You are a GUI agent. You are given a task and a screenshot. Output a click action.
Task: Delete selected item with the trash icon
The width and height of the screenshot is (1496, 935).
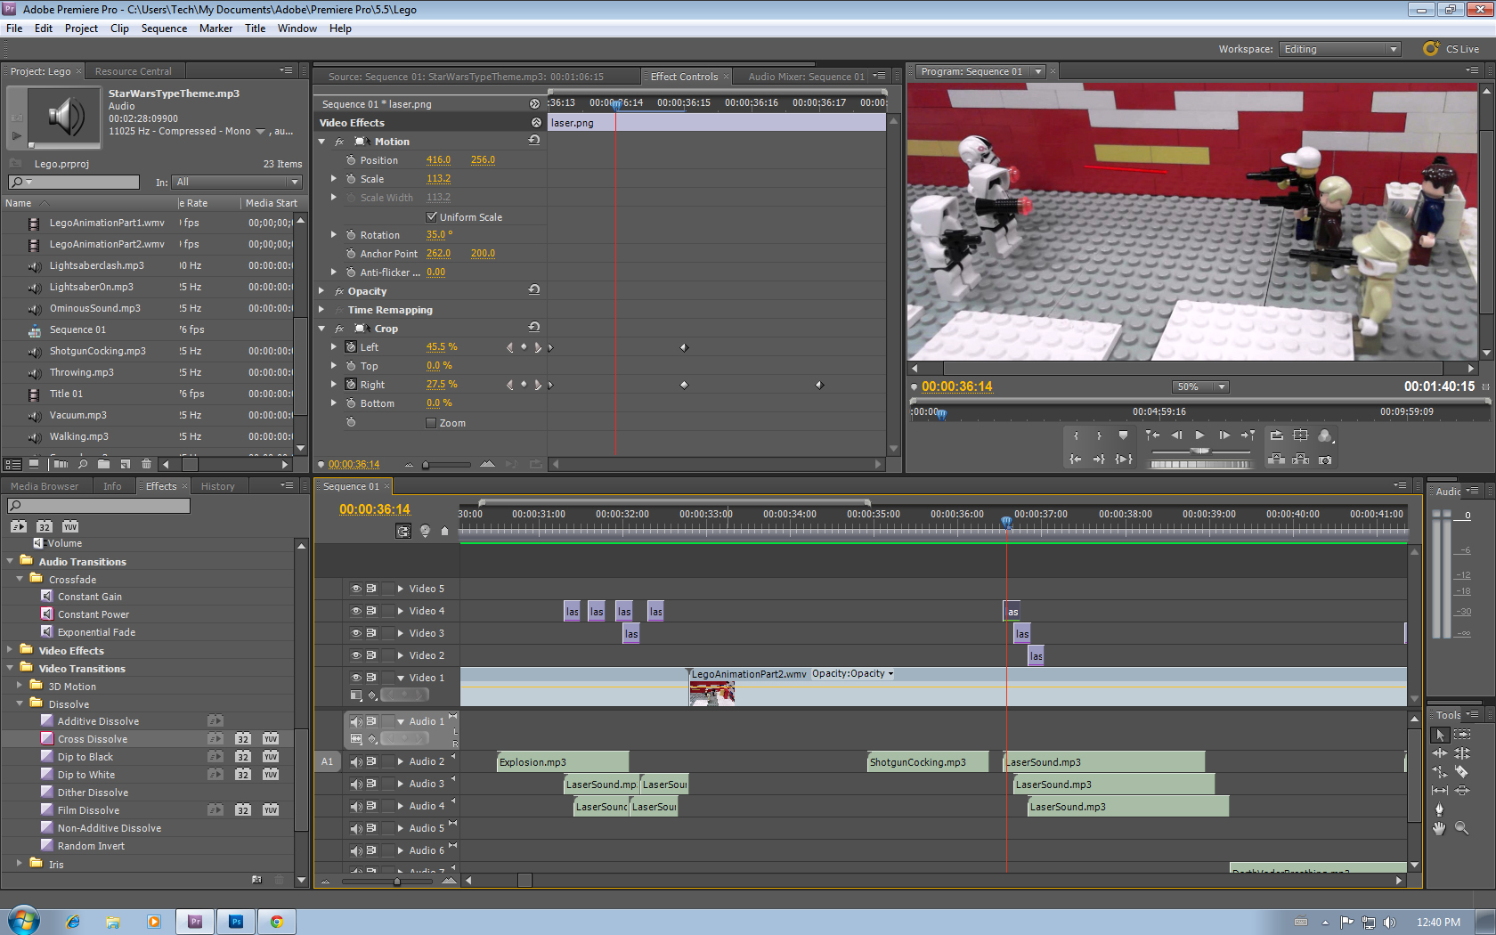[147, 464]
